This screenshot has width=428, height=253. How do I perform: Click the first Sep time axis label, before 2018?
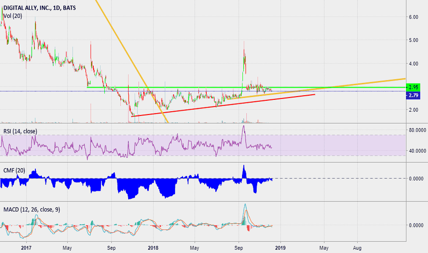(x=112, y=248)
